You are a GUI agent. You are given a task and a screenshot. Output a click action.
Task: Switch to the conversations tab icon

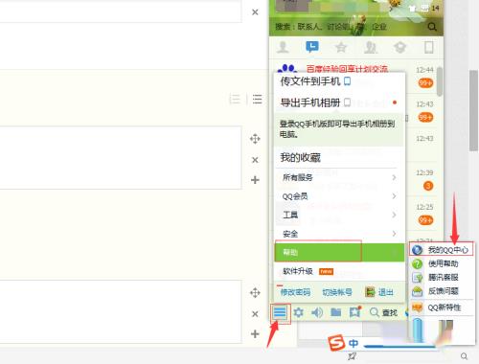coord(311,47)
